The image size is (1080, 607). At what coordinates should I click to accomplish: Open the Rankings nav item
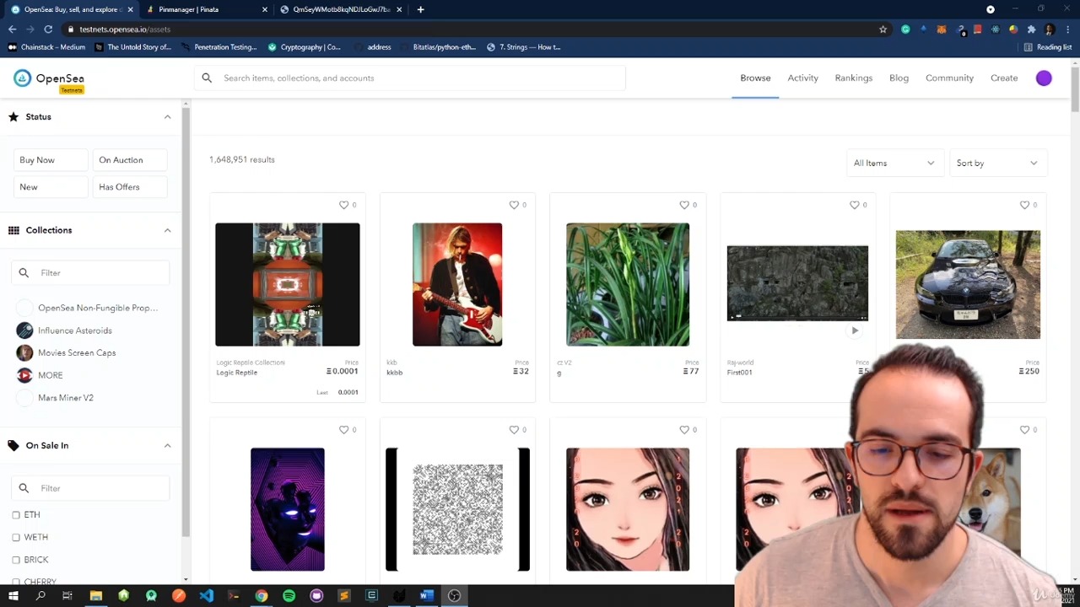point(854,78)
